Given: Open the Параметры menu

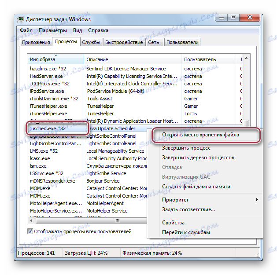Looking at the screenshot, I should point(53,30).
